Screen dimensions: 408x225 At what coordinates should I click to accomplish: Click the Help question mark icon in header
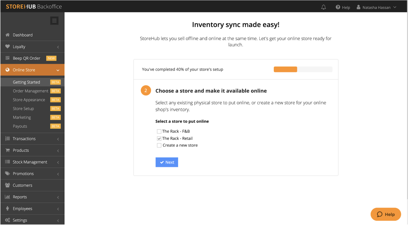click(x=338, y=7)
